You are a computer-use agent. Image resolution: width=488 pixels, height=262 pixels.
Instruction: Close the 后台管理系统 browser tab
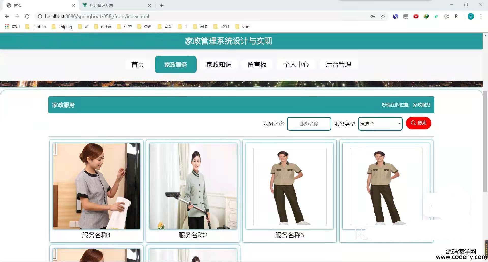pos(149,5)
